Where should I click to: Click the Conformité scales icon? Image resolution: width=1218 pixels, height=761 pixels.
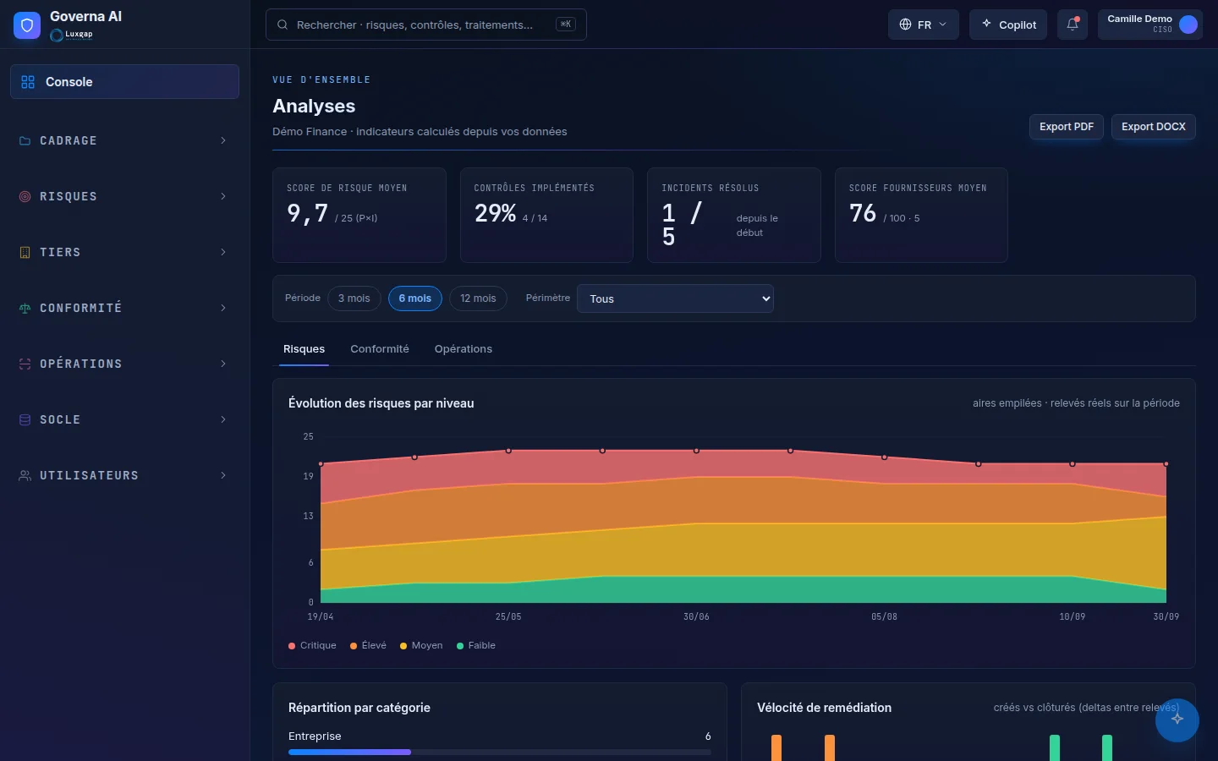[25, 308]
